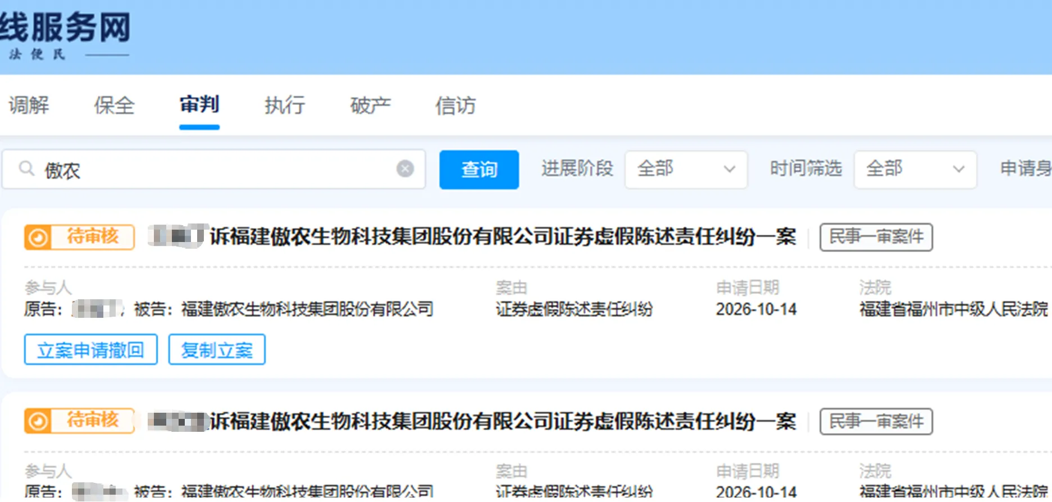Open the 时间筛选 dropdown

click(x=915, y=169)
